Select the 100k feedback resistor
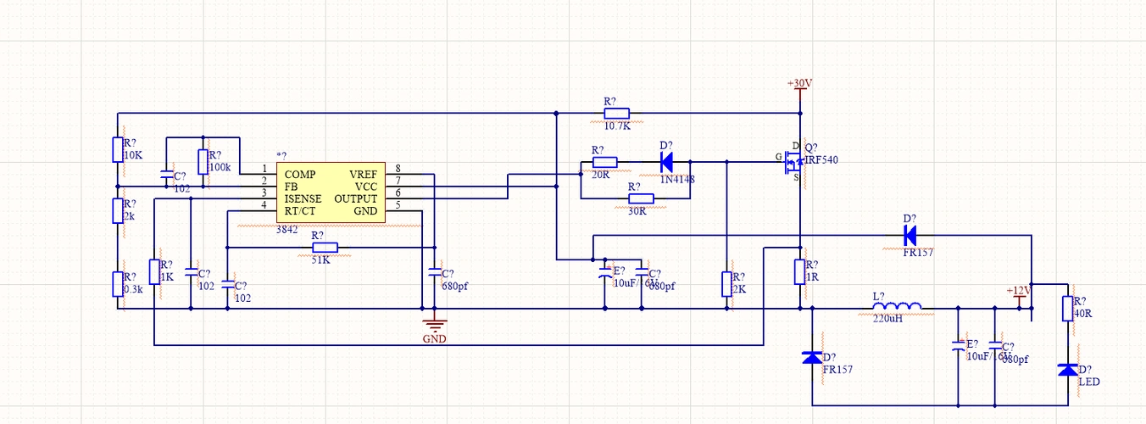This screenshot has height=424, width=1146. 203,161
